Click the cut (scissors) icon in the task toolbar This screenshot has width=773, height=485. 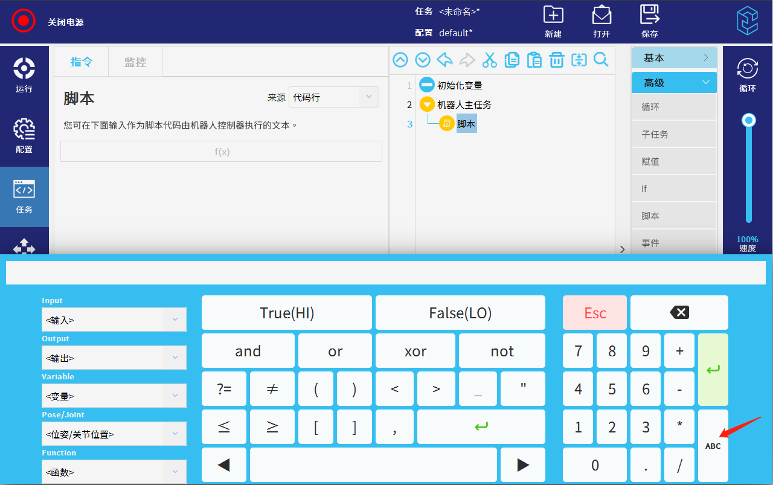489,60
